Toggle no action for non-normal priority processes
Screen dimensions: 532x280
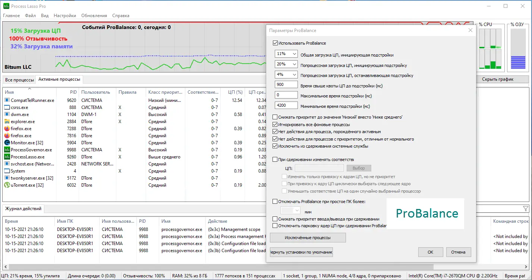tap(276, 139)
